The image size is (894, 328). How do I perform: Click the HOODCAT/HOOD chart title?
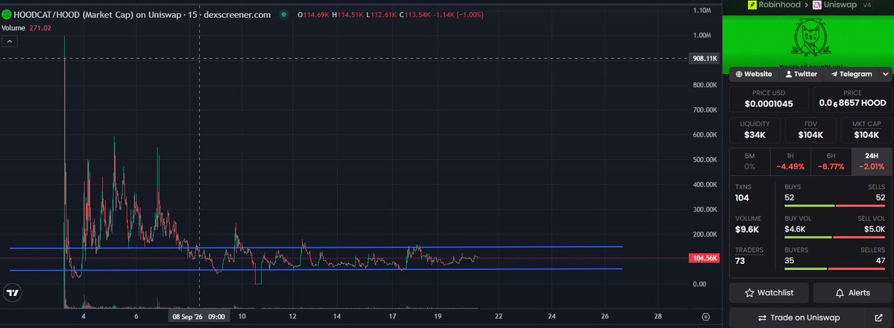click(x=142, y=15)
